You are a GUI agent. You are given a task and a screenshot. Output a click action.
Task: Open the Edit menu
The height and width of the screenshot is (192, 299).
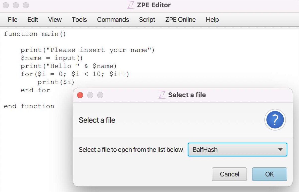pos(33,20)
